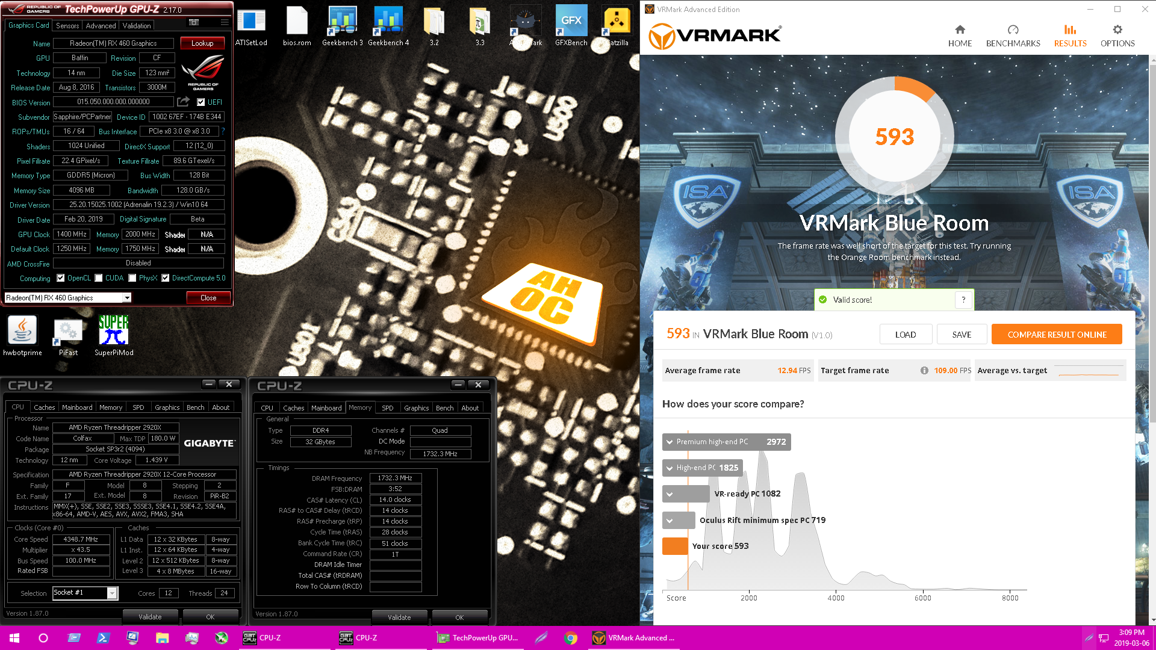Take a GPU-Z screenshot with the camera icon
1156x650 pixels.
click(x=194, y=22)
